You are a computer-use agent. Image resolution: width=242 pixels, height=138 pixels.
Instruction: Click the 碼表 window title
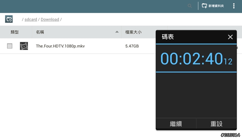(168, 37)
